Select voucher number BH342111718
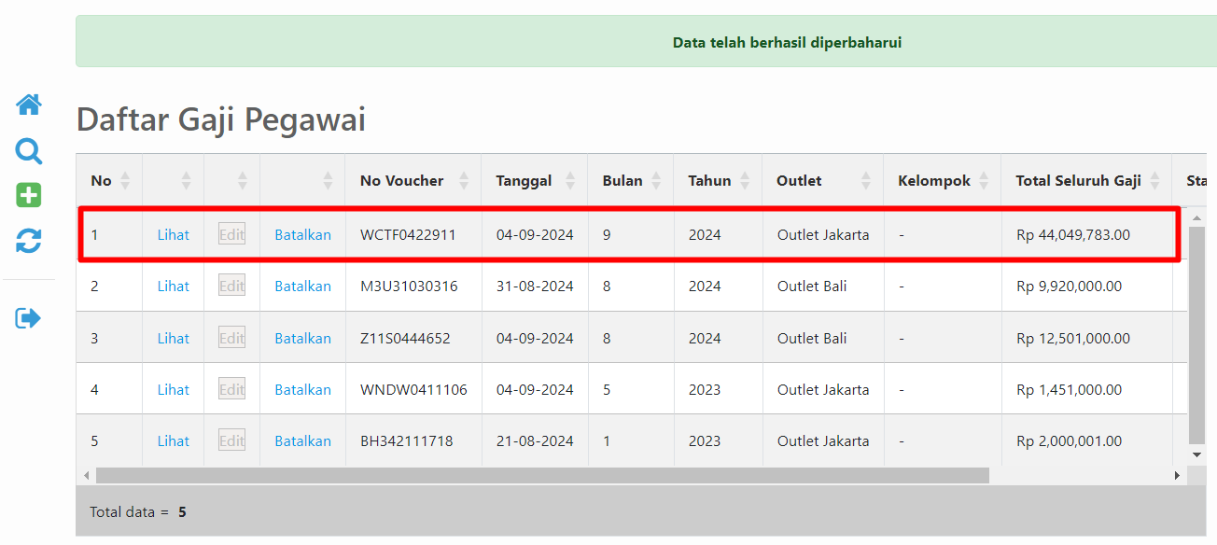This screenshot has width=1217, height=545. [406, 441]
